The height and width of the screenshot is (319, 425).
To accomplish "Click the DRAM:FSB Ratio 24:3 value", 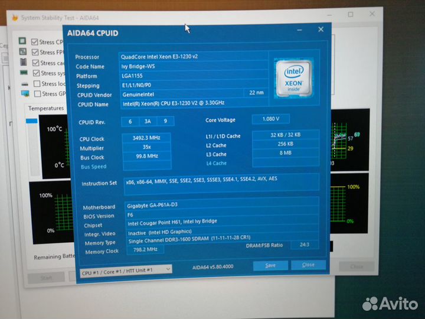I will (x=305, y=245).
